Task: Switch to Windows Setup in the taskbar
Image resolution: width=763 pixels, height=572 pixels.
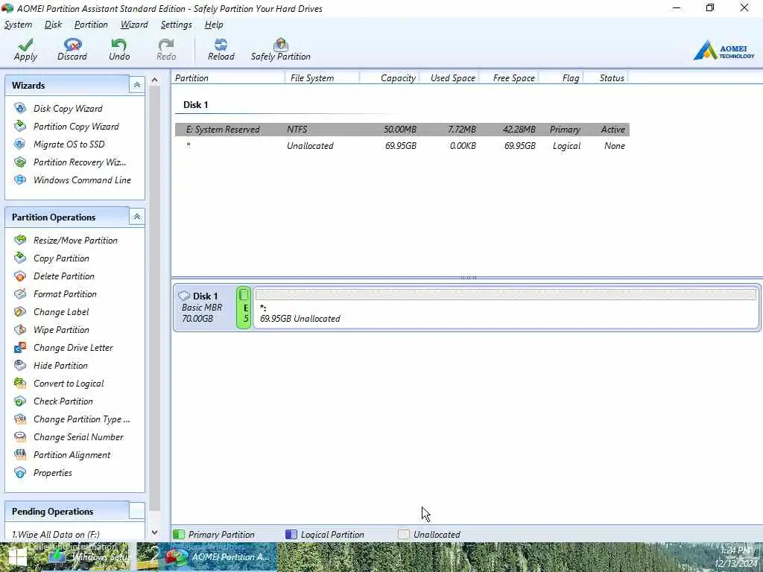Action: tap(90, 557)
